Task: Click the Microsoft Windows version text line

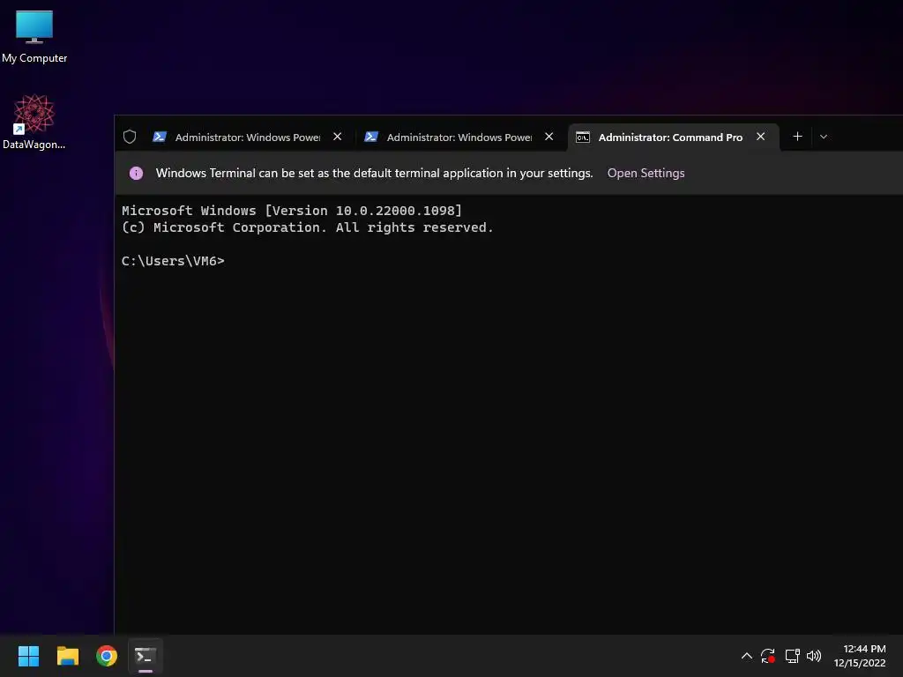Action: [x=291, y=211]
